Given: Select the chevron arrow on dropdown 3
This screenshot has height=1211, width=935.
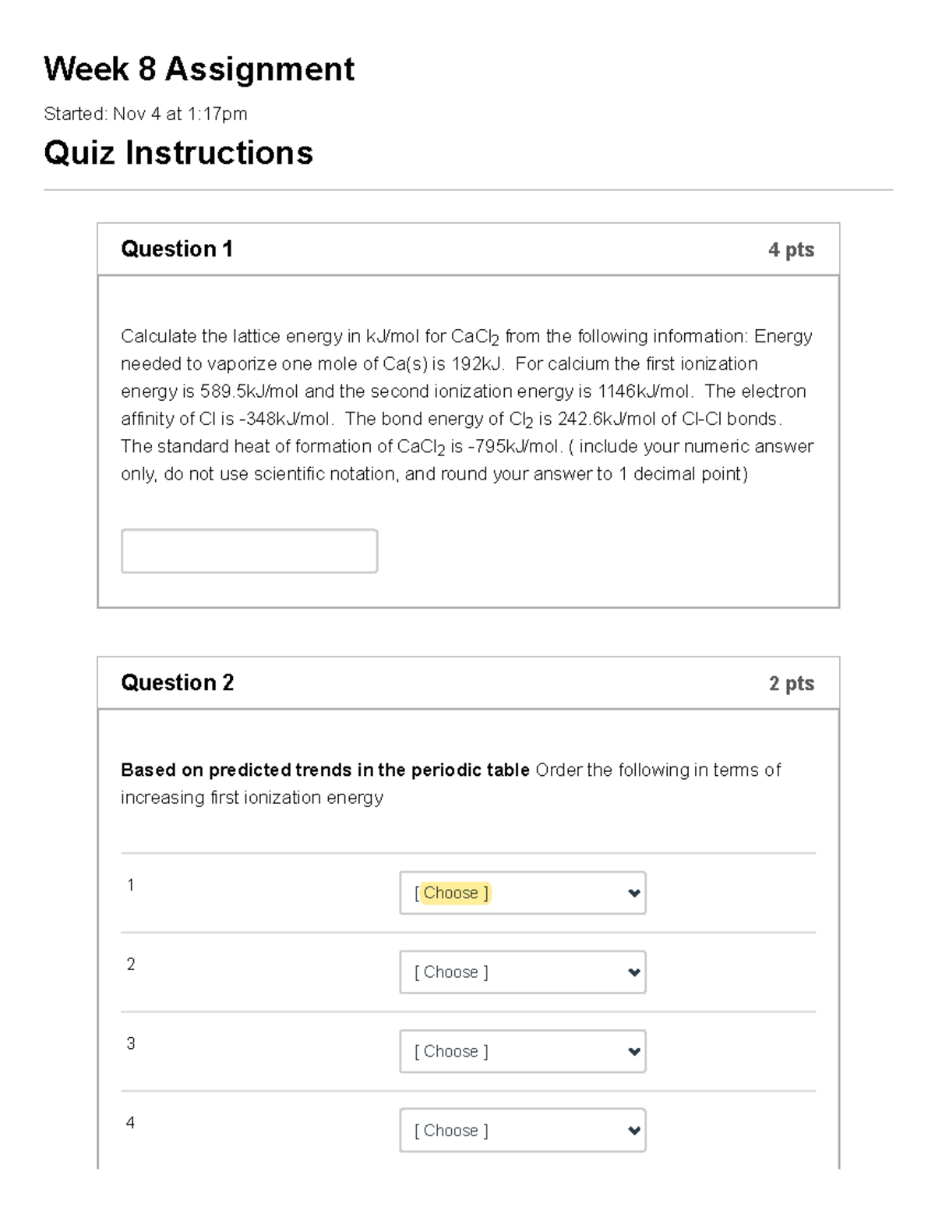Looking at the screenshot, I should point(634,1051).
